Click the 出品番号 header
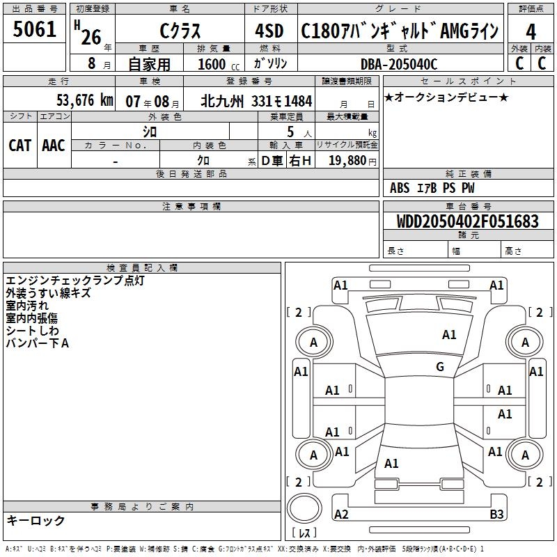 (x=34, y=9)
